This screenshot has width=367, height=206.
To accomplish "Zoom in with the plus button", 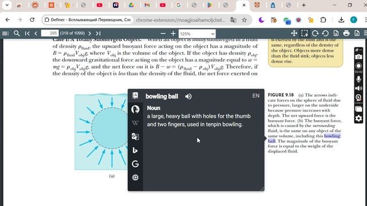I will click(173, 34).
